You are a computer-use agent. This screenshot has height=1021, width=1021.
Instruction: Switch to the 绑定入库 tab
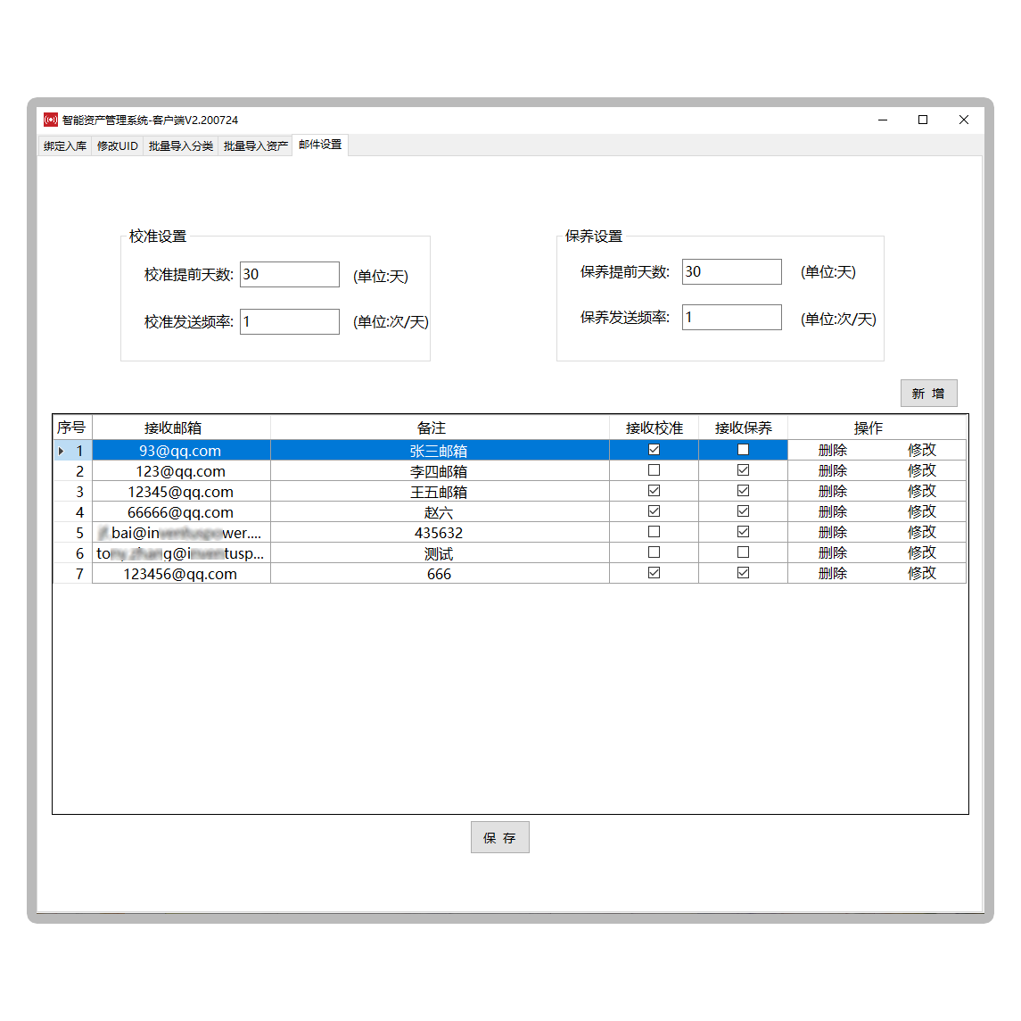pos(65,145)
